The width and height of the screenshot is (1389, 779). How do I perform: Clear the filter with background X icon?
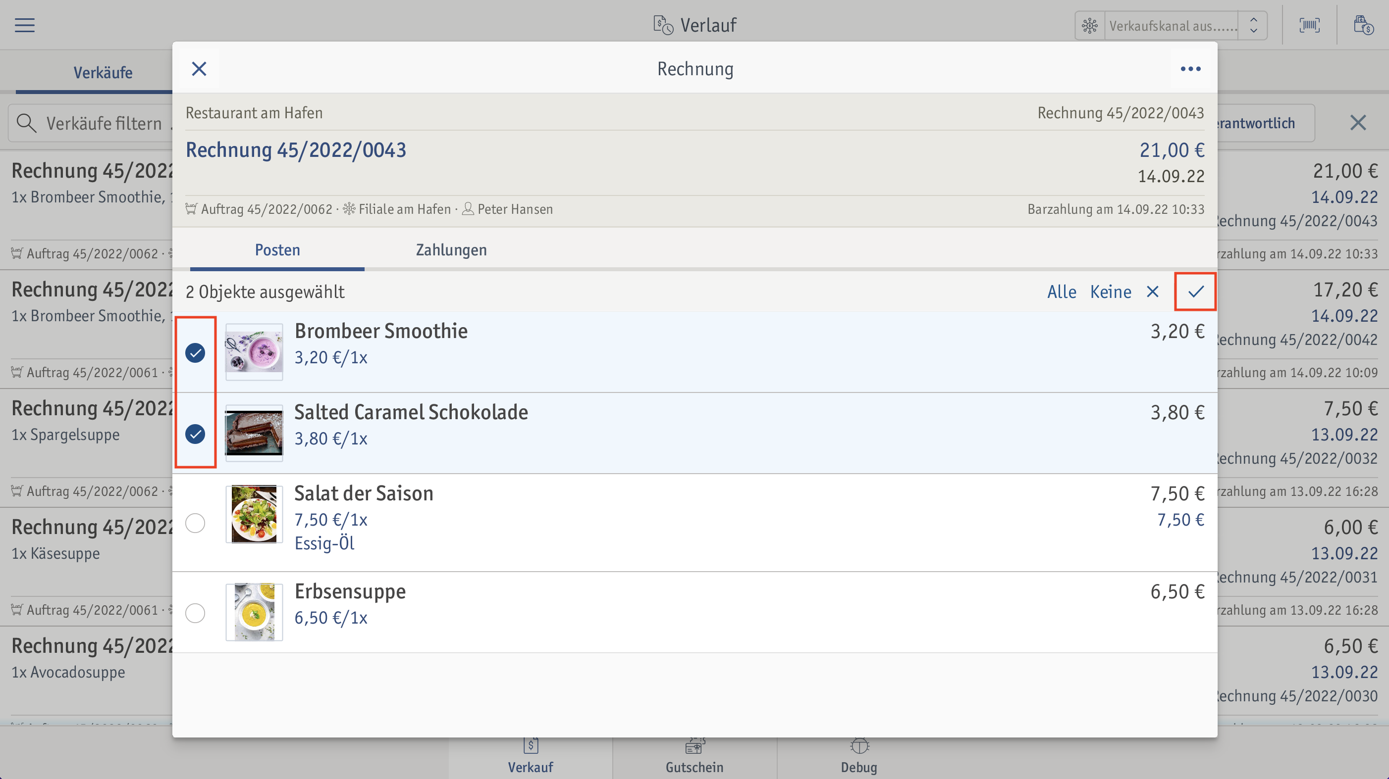1358,123
